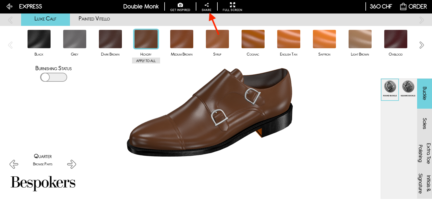Screen dimensions: 432x203
Task: Open the Soles side tab
Action: tap(424, 123)
